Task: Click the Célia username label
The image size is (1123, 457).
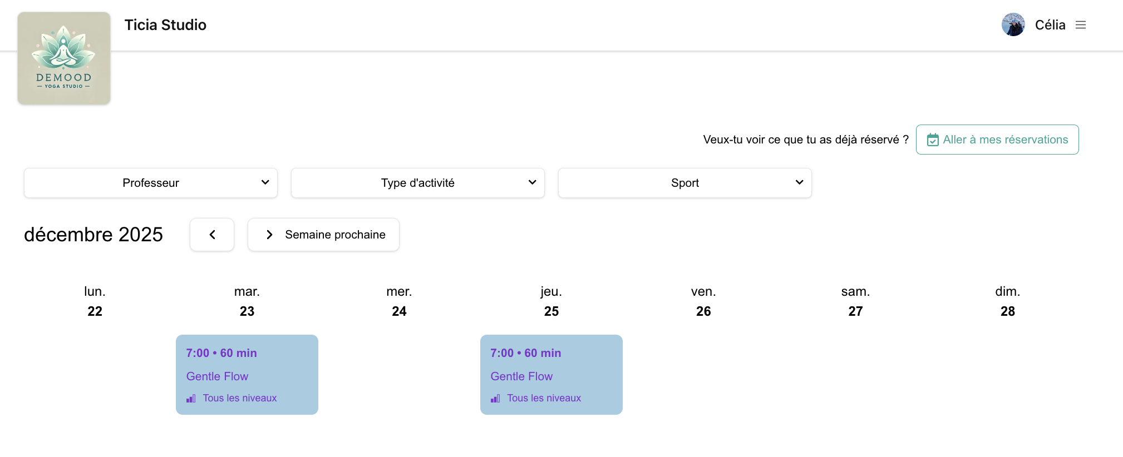Action: tap(1050, 25)
